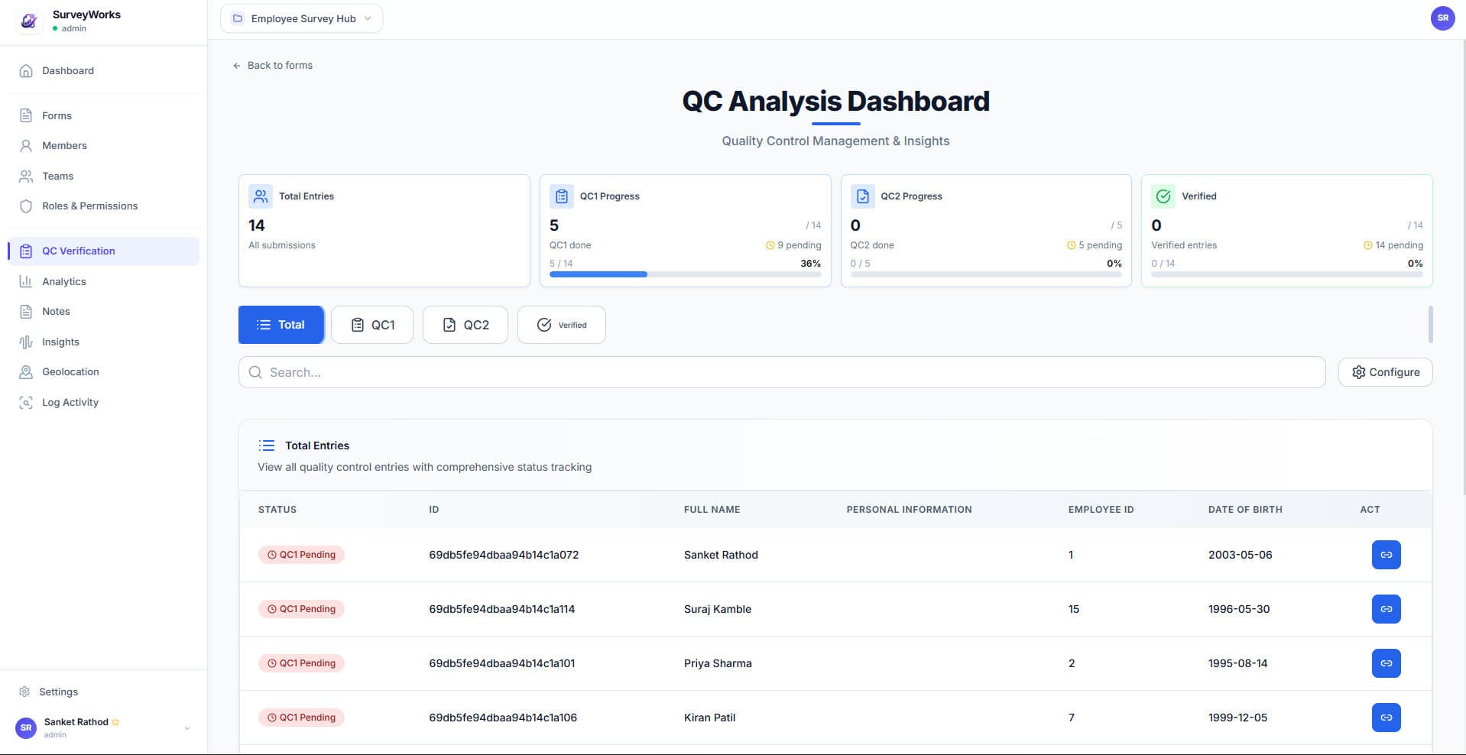Click the Settings gear icon in sidebar
The image size is (1466, 755).
coord(24,692)
